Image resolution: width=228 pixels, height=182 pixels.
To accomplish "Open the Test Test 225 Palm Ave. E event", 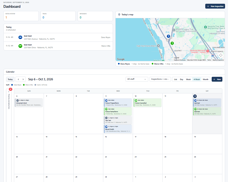I will 118,120.
